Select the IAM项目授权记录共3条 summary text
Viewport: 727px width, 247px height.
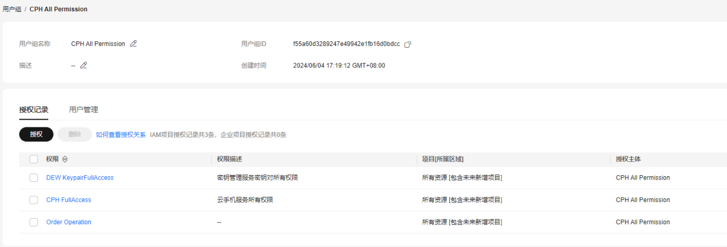[183, 135]
